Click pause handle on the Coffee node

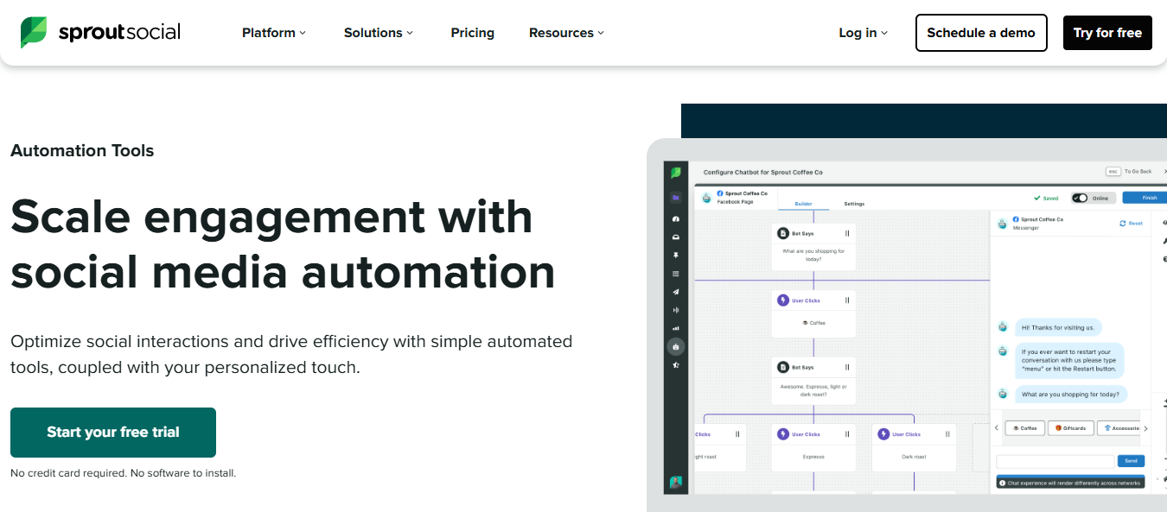click(847, 300)
